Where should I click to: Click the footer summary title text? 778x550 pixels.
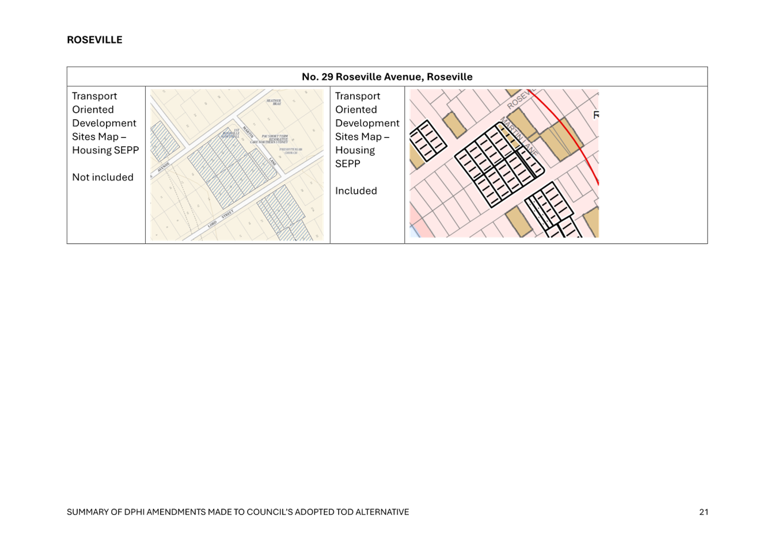coord(238,512)
